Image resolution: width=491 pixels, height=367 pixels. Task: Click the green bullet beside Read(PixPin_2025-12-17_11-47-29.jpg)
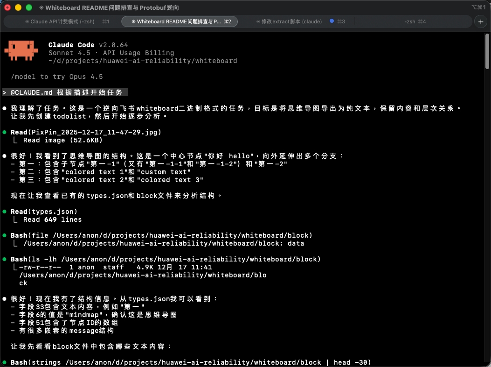5,133
